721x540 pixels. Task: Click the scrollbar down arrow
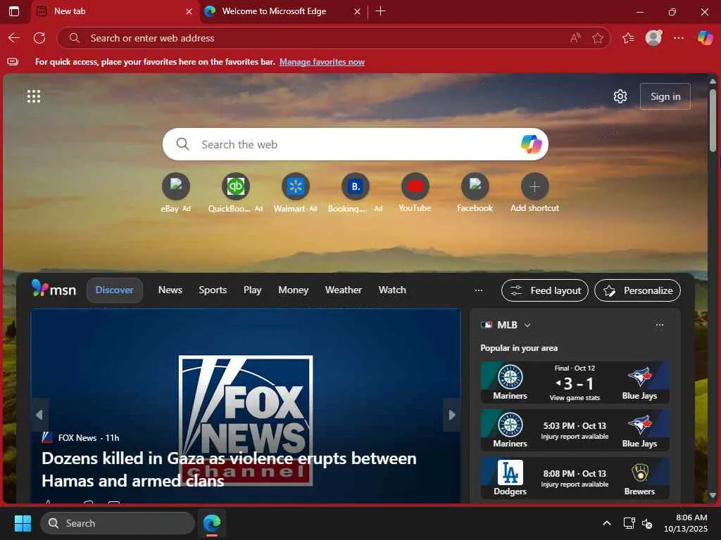pyautogui.click(x=713, y=495)
